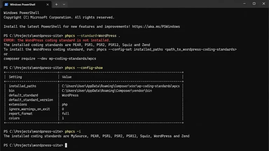Click the 'full' report format value
The width and height of the screenshot is (269, 151).
click(x=65, y=114)
